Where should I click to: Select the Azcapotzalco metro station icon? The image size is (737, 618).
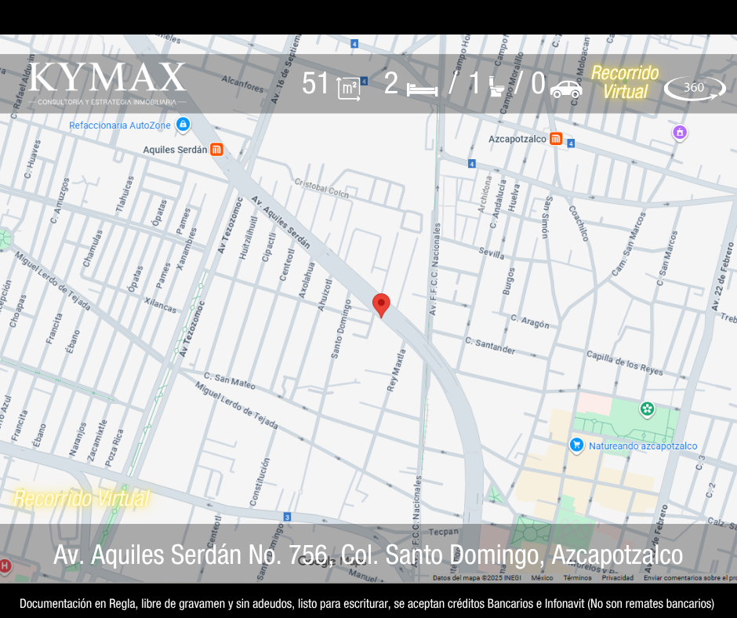[556, 139]
